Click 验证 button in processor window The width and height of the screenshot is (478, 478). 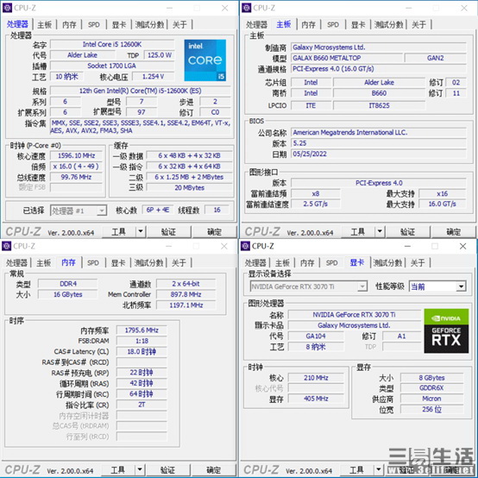(x=168, y=232)
